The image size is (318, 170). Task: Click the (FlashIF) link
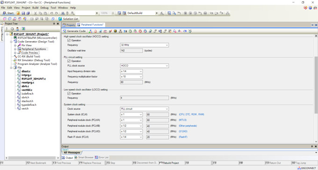[183, 137]
